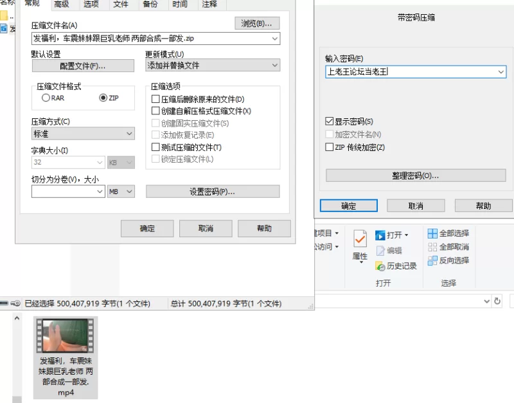Expand address bar history dropdown

pos(487,301)
